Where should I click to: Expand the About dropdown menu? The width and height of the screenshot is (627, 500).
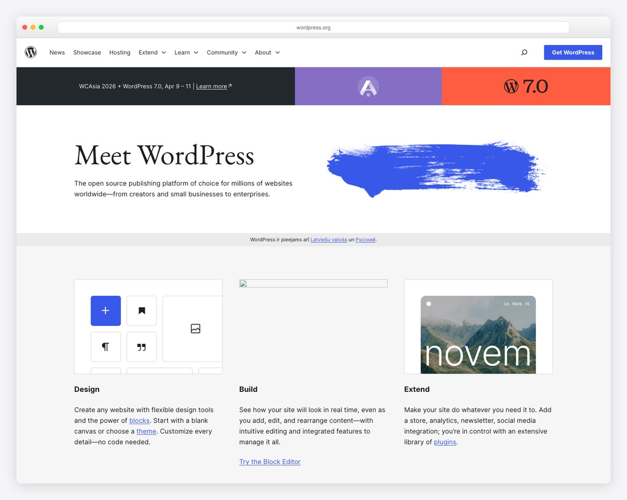click(x=267, y=52)
